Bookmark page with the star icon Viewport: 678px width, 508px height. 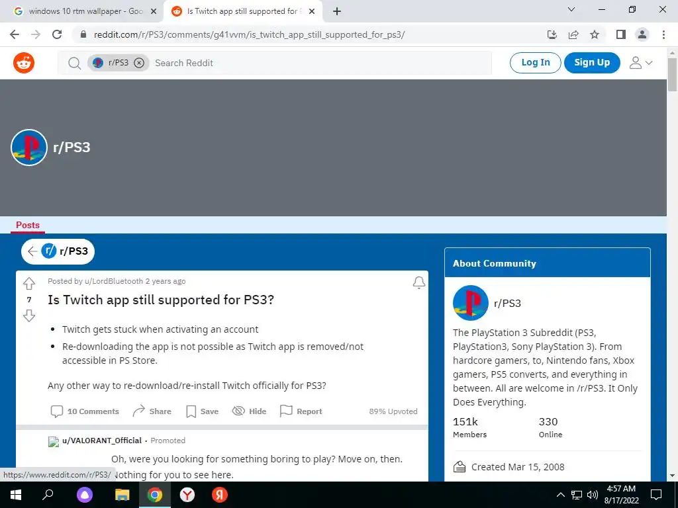click(595, 34)
